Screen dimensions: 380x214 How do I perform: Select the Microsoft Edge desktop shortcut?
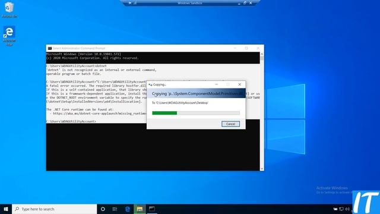coord(9,36)
